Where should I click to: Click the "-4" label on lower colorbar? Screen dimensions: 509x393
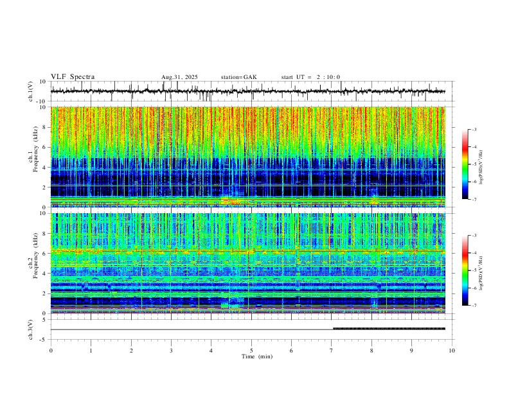tap(474, 252)
